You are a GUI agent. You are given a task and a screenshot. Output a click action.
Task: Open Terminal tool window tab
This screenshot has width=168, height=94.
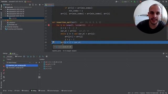tap(42, 91)
